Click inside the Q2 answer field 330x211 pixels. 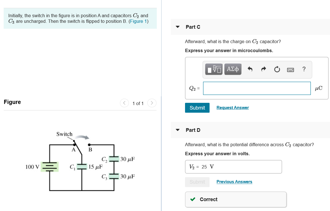tap(257, 88)
